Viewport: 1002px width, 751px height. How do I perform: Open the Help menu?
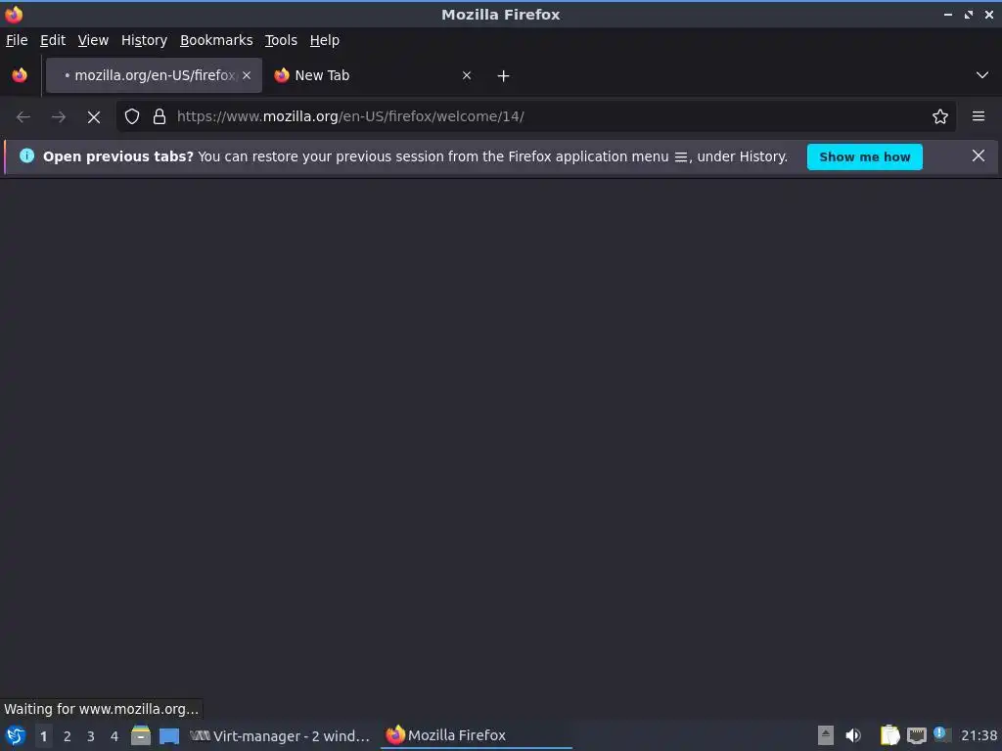coord(325,40)
